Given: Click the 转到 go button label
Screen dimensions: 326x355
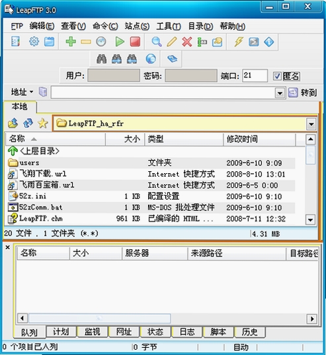Looking at the screenshot, I should click(x=308, y=93).
